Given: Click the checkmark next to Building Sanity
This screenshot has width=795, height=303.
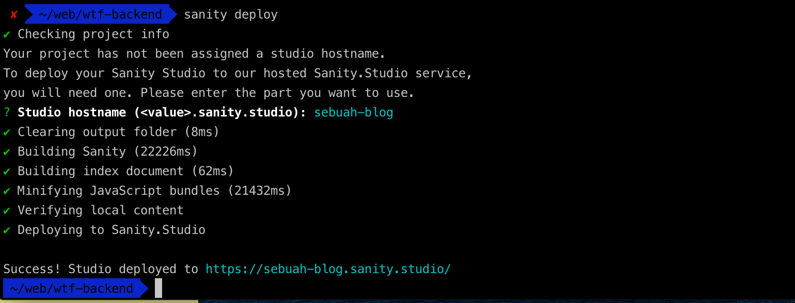Looking at the screenshot, I should (x=7, y=152).
